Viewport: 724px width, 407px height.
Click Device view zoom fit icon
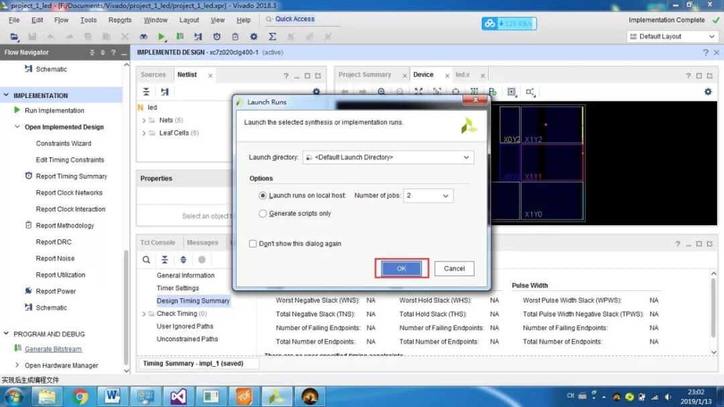pyautogui.click(x=418, y=91)
